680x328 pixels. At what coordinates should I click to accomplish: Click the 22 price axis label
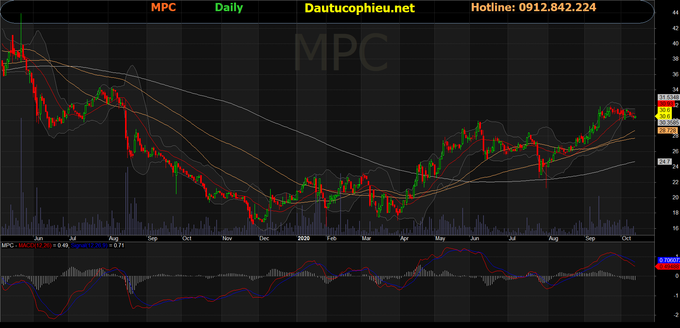(x=676, y=182)
